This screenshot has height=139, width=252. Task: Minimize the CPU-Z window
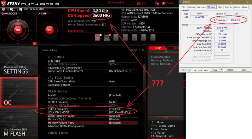(231, 2)
